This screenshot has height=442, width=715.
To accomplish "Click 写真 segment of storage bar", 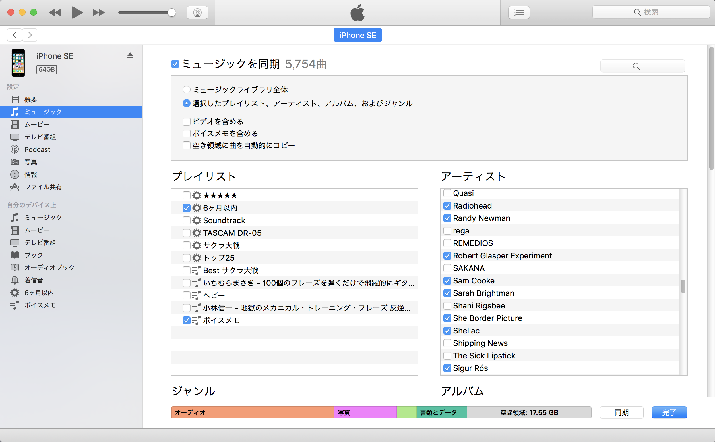I will coord(365,412).
